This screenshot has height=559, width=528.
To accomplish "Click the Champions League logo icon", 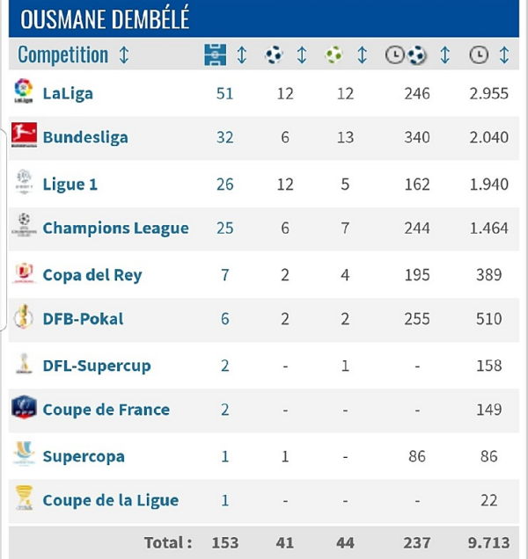I will (24, 227).
